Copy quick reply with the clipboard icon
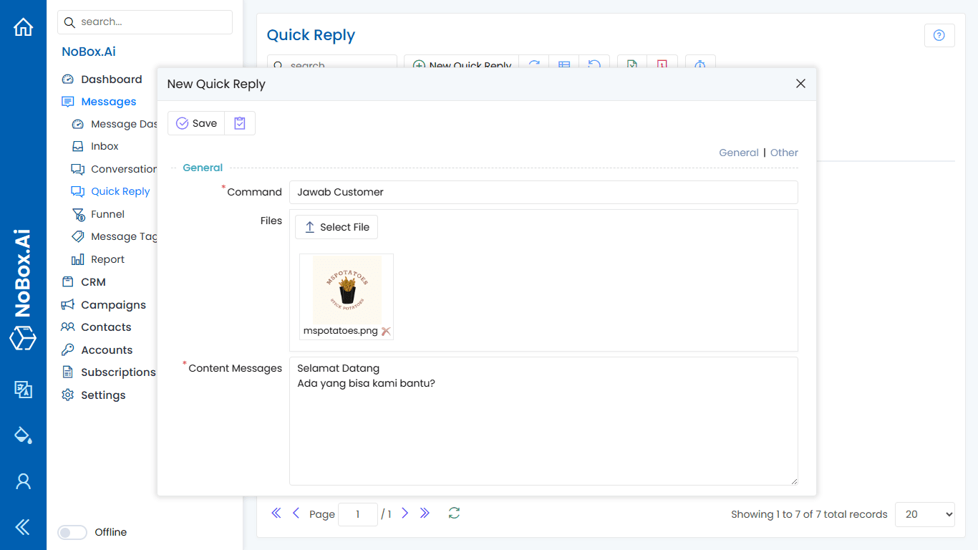The image size is (978, 550). click(239, 122)
